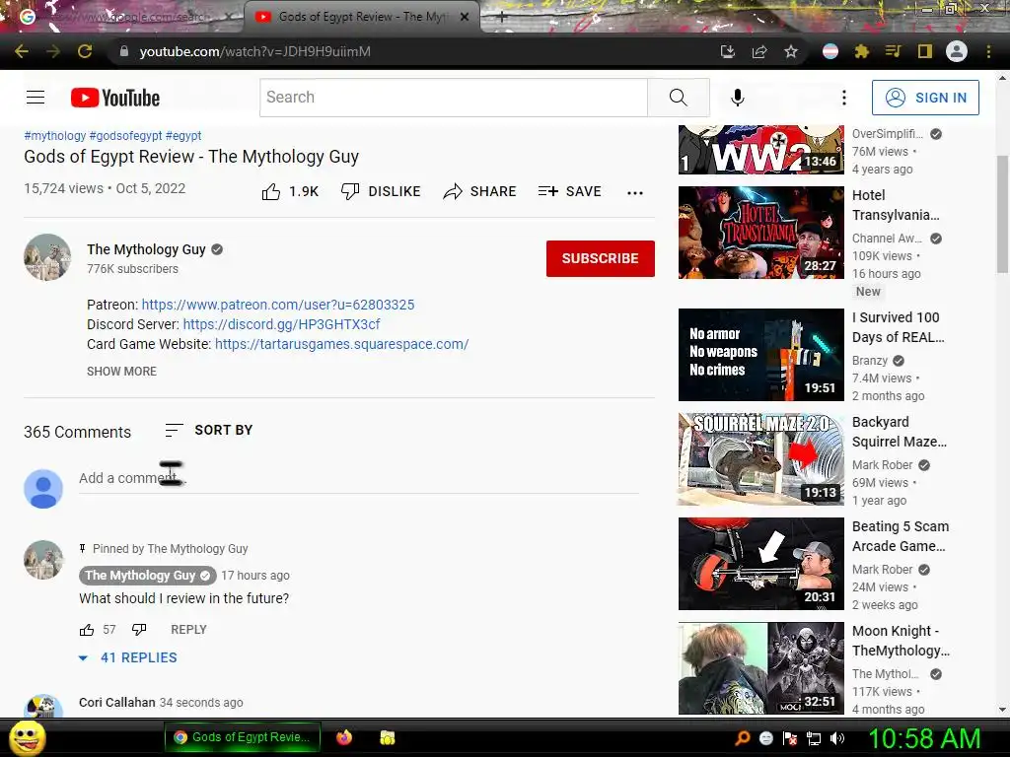Image resolution: width=1010 pixels, height=757 pixels.
Task: Open the volume speaker tray icon
Action: click(837, 738)
